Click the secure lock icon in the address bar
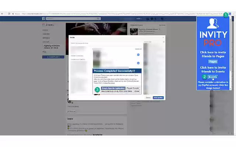 pos(13,14)
